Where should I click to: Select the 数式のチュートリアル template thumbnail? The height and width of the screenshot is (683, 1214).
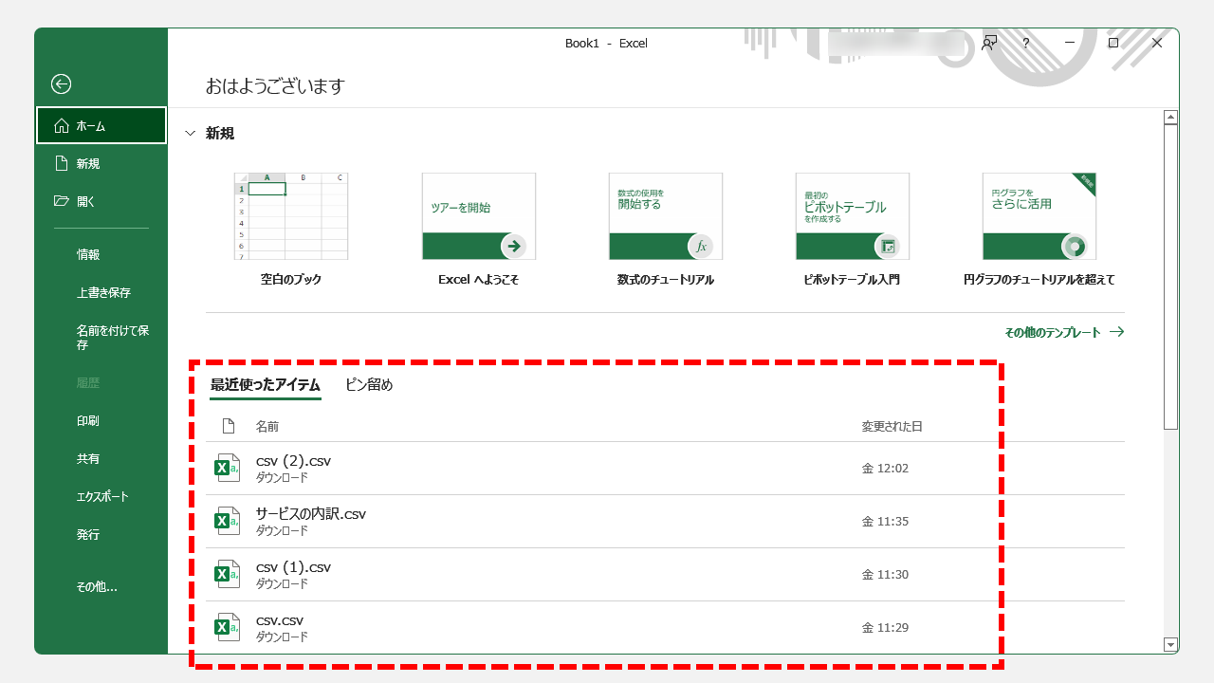[665, 218]
